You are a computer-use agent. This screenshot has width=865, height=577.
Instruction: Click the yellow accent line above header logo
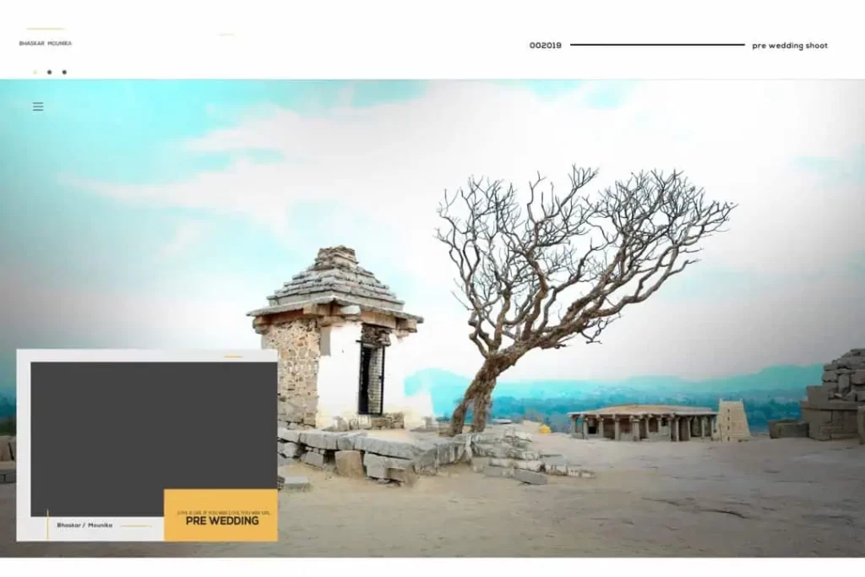tap(46, 29)
